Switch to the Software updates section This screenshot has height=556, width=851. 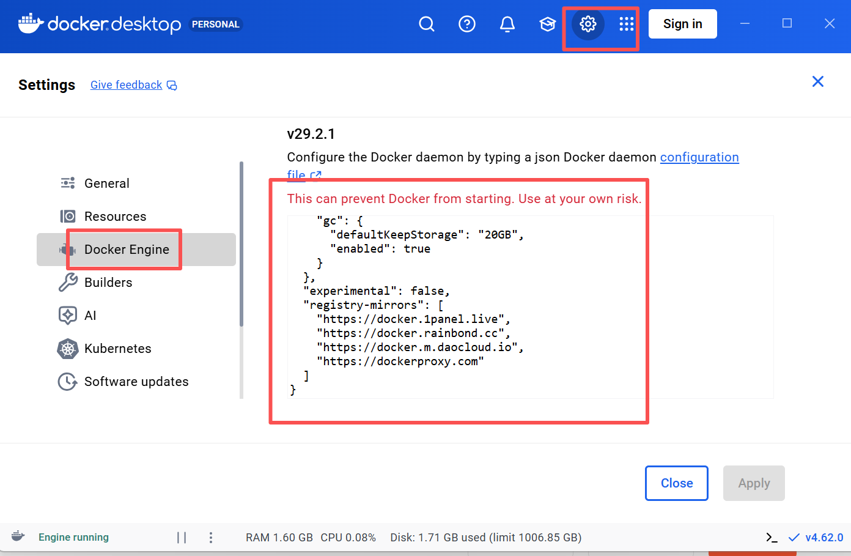(136, 381)
